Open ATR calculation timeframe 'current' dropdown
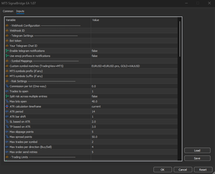The width and height of the screenshot is (215, 174). pyautogui.click(x=134, y=106)
